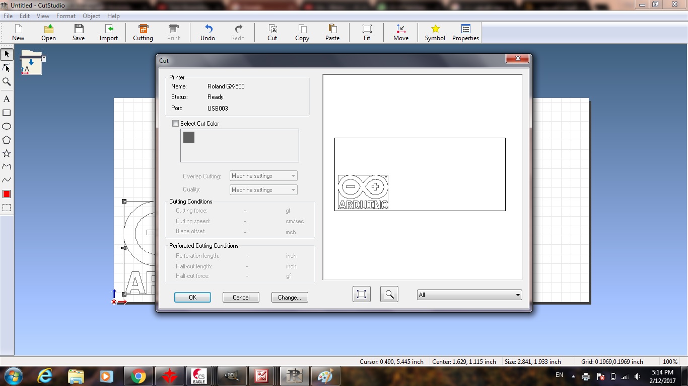
Task: Click the Paste toolbar icon
Action: (x=332, y=32)
